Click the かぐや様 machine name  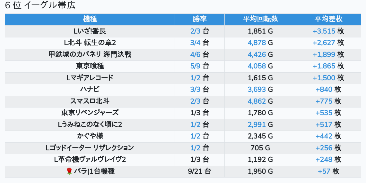point(90,136)
